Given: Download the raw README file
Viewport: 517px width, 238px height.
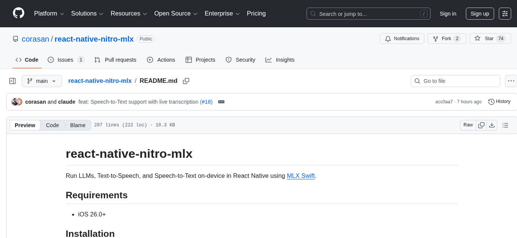Looking at the screenshot, I should coord(492,125).
